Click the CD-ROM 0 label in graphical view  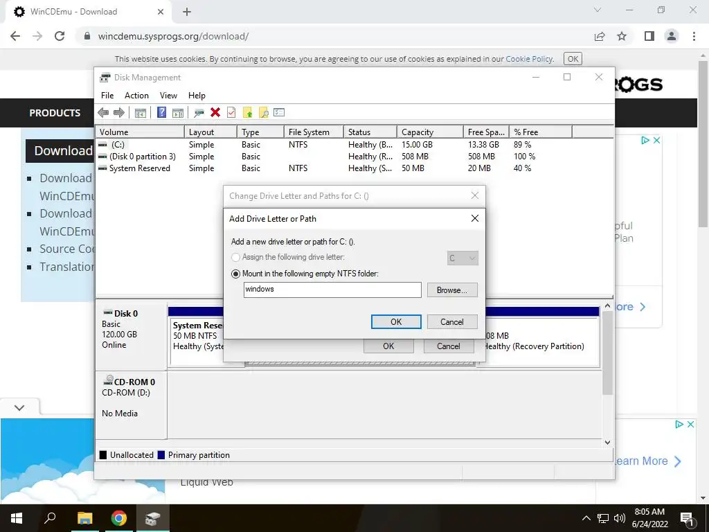click(x=134, y=382)
